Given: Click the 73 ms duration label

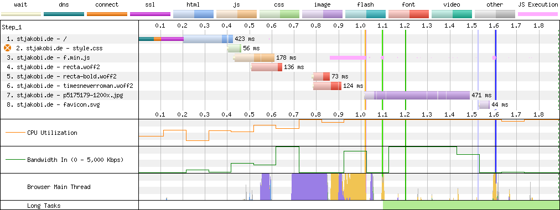Looking at the screenshot, I should pyautogui.click(x=340, y=76).
